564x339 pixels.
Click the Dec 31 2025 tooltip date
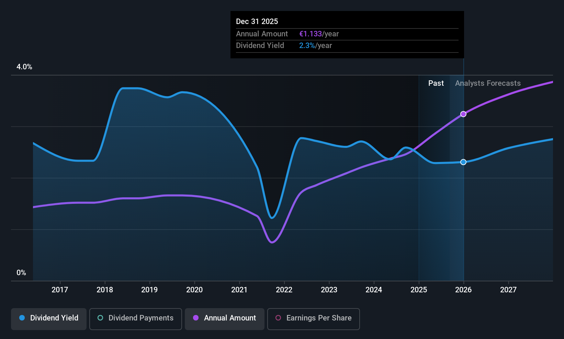257,22
